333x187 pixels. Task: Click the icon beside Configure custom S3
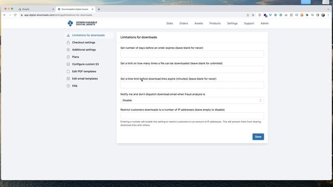(68, 64)
